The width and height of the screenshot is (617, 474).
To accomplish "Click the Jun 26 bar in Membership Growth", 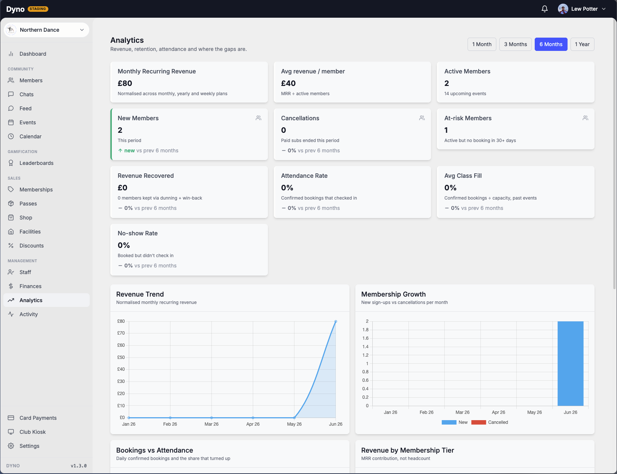I will tap(571, 363).
